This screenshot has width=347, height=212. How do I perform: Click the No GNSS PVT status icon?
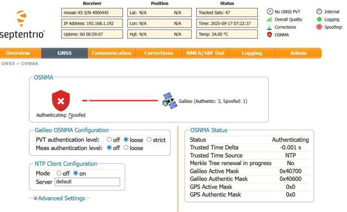click(270, 11)
